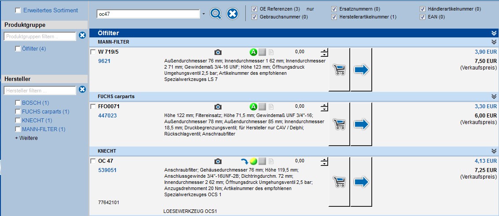Click the grey square icon for FFO0071
Image resolution: width=499 pixels, height=216 pixels.
(262, 107)
